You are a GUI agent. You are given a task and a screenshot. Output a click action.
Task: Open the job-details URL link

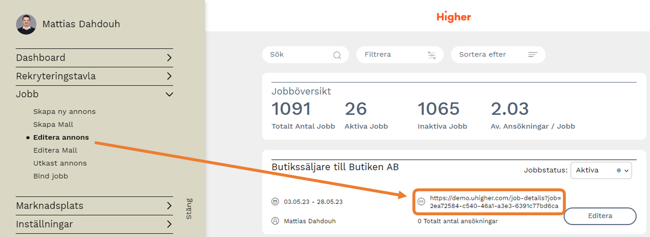coord(495,202)
